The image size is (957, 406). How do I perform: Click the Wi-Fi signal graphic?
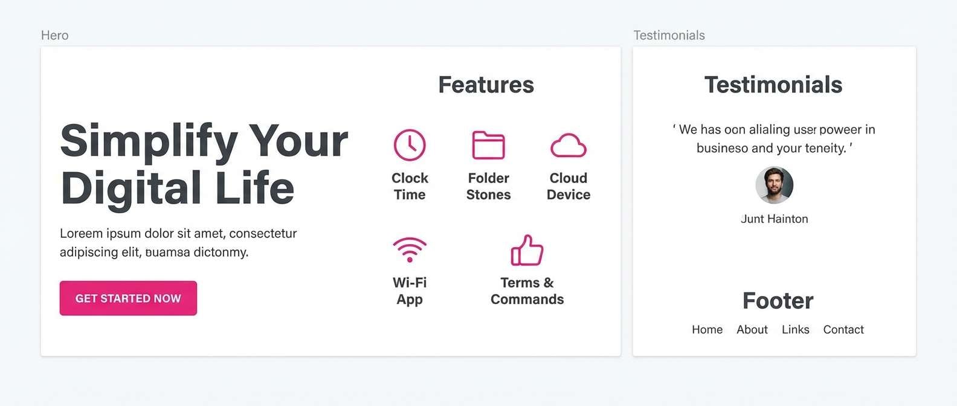410,248
